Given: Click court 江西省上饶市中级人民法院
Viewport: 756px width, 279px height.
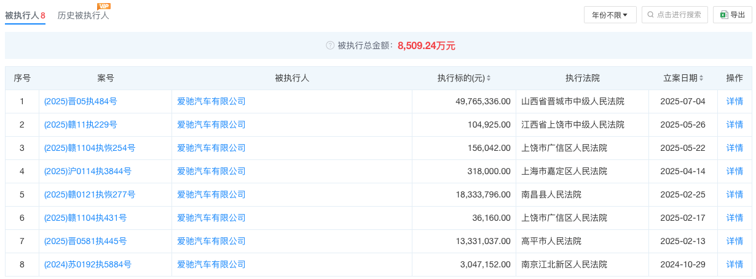Looking at the screenshot, I should pos(573,124).
